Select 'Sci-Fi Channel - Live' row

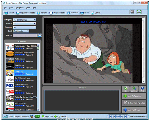point(21,79)
